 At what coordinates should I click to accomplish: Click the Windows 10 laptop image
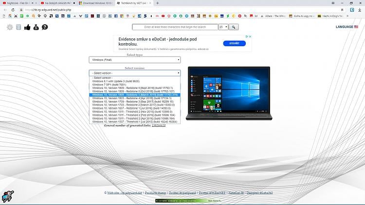[229, 93]
